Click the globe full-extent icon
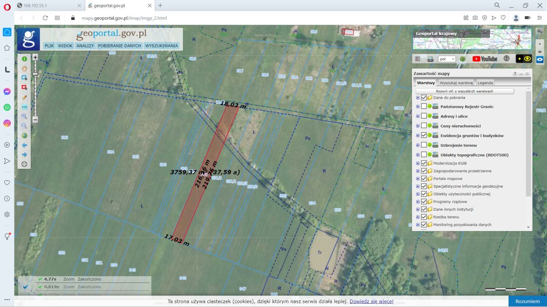 point(24,136)
